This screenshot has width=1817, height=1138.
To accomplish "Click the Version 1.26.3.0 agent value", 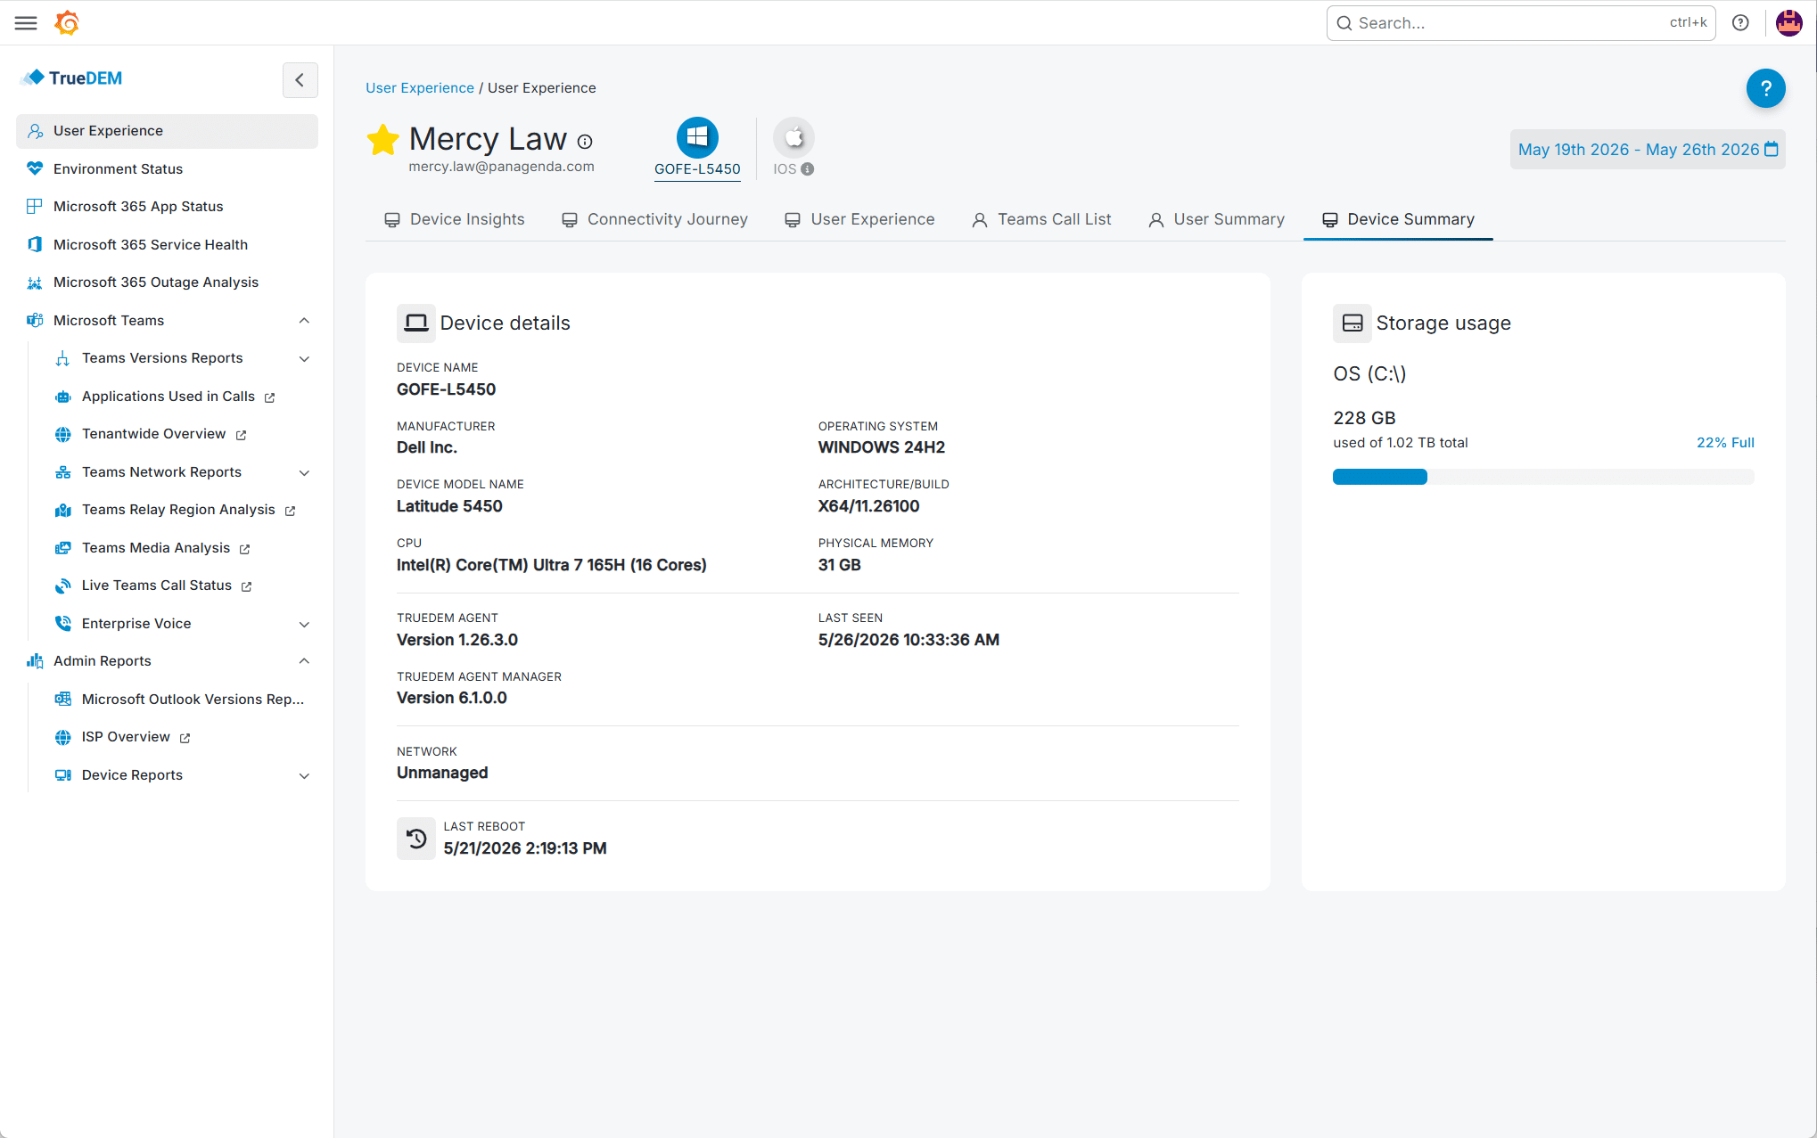I will coord(457,640).
